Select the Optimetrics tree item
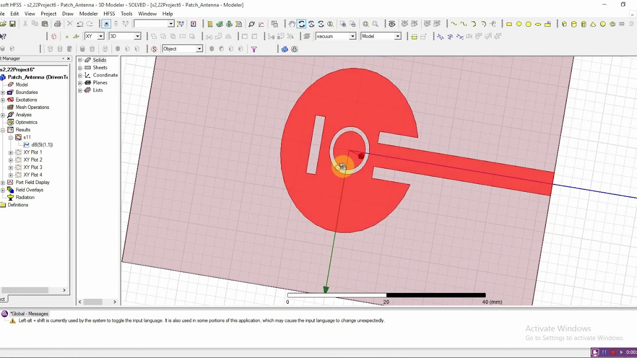Screen dimensions: 637x358 [x=26, y=122]
